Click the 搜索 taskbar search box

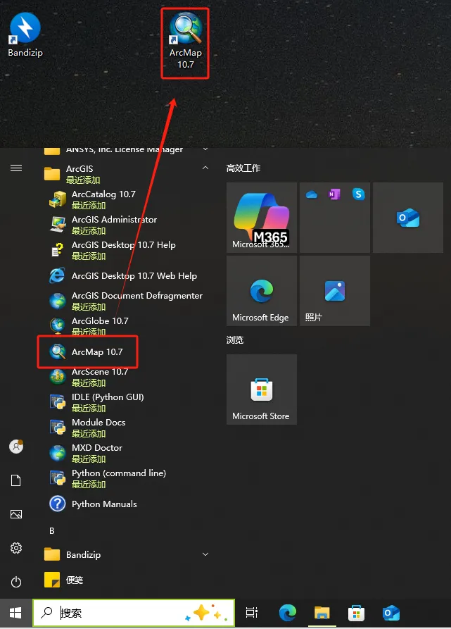click(134, 613)
